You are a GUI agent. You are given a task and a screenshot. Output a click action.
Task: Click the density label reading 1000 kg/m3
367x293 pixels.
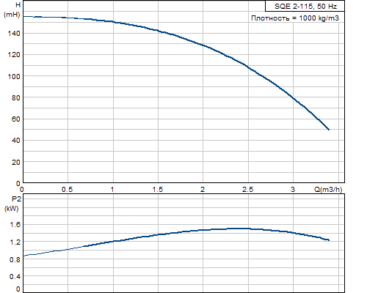point(295,18)
